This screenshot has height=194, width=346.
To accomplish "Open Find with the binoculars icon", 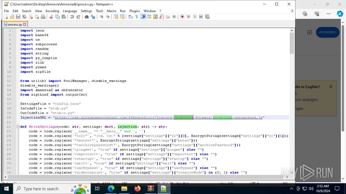I will 86,17.
